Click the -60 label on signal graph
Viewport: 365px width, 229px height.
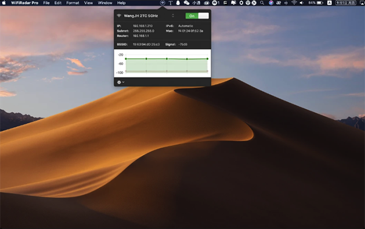tap(120, 64)
